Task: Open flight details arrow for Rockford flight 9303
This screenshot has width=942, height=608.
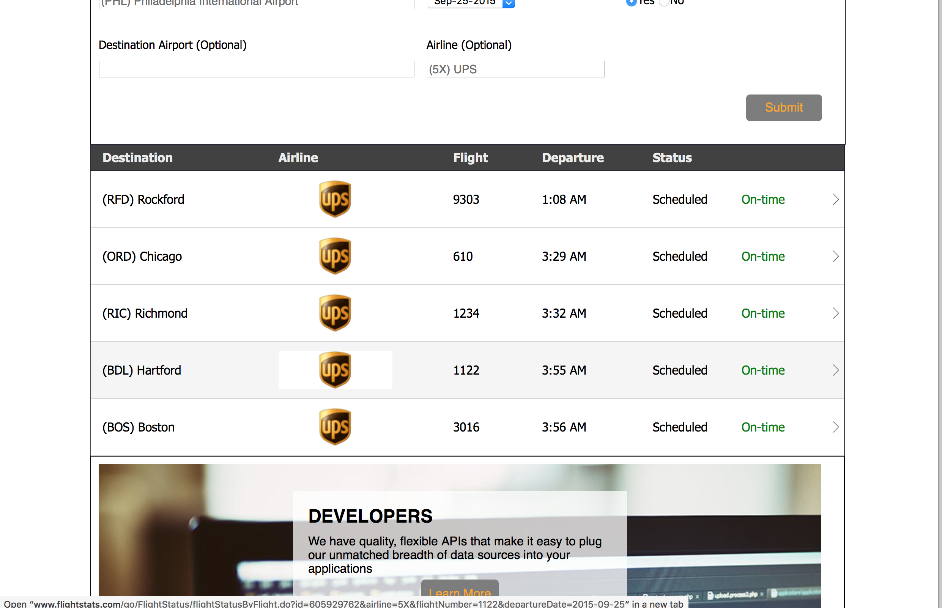Action: [835, 199]
